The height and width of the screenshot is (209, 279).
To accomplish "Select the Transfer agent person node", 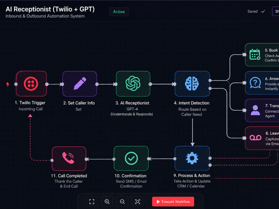I will [262, 110].
